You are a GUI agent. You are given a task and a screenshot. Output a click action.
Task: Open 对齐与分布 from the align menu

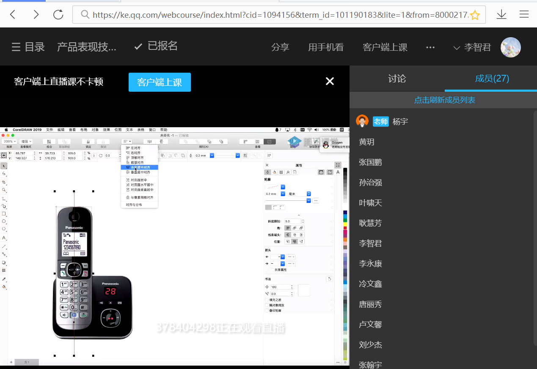[139, 205]
